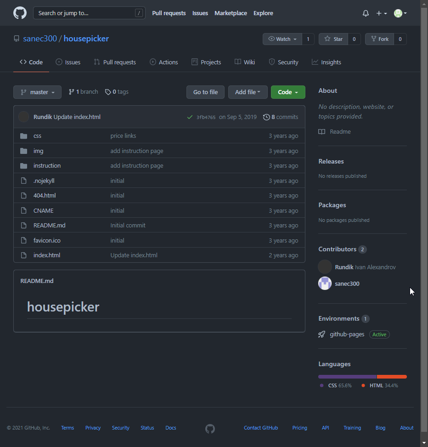Screen dimensions: 428x447
Task: Open the Readme link in About
Action: coord(334,132)
